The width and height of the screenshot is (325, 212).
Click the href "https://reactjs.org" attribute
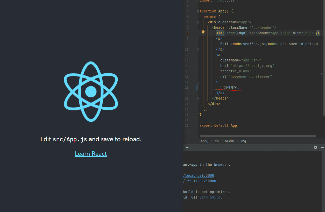[247, 66]
